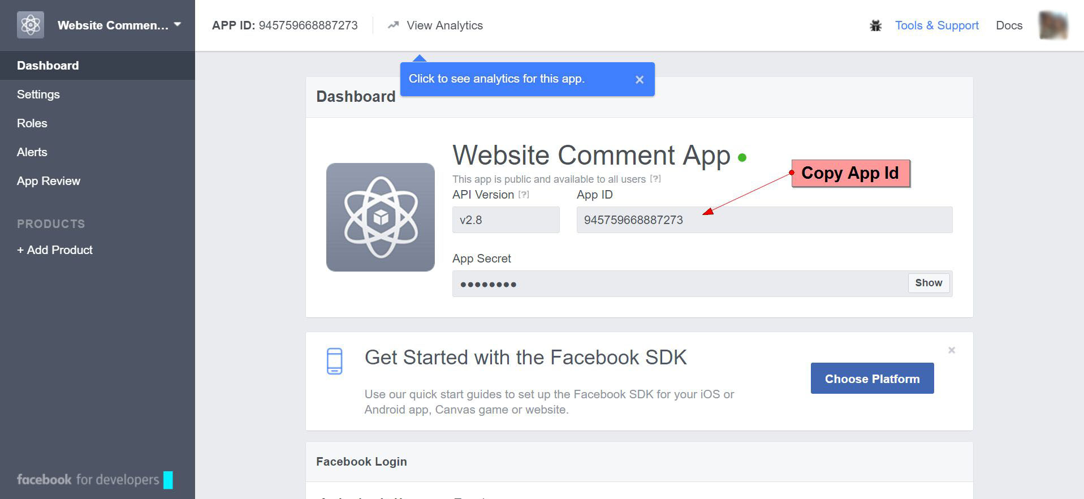Image resolution: width=1084 pixels, height=499 pixels.
Task: Close the analytics tooltip popup
Action: click(x=640, y=80)
